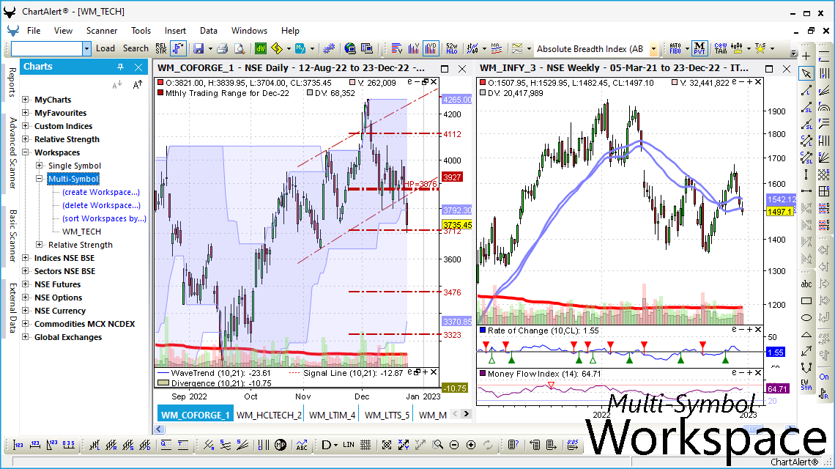The height and width of the screenshot is (469, 835).
Task: Toggle the On button in the right toolbar
Action: (824, 377)
